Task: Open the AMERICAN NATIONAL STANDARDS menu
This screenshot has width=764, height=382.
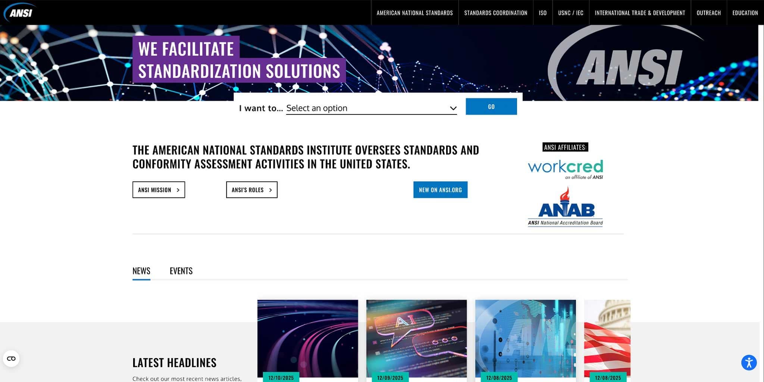Action: coord(414,12)
